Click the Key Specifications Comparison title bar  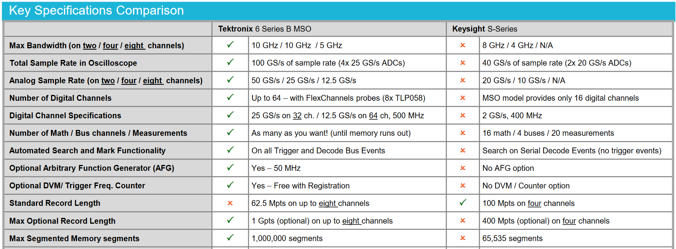[x=96, y=11]
